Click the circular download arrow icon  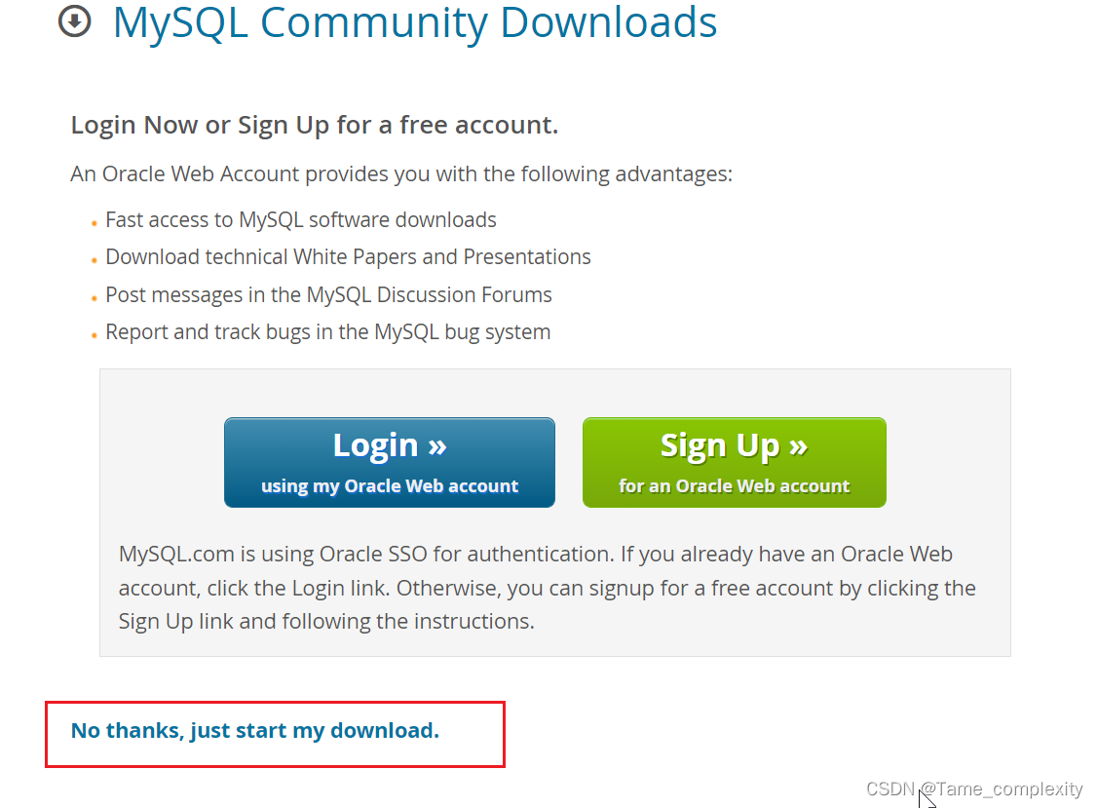pos(75,20)
